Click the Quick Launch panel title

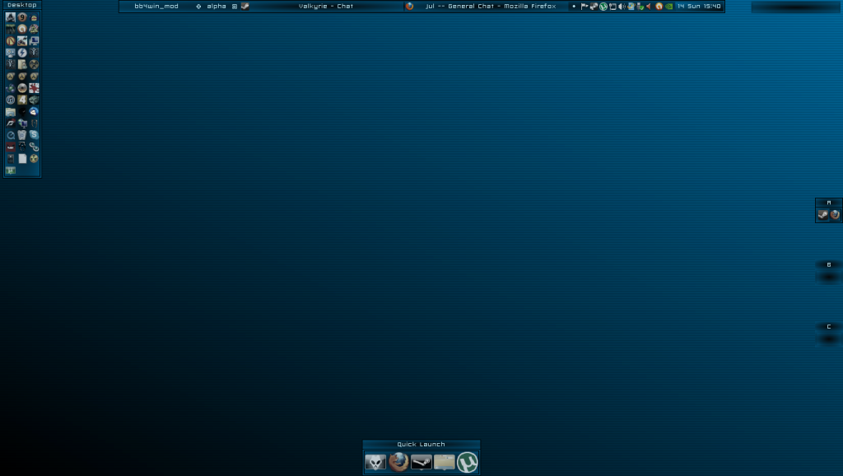pyautogui.click(x=421, y=445)
